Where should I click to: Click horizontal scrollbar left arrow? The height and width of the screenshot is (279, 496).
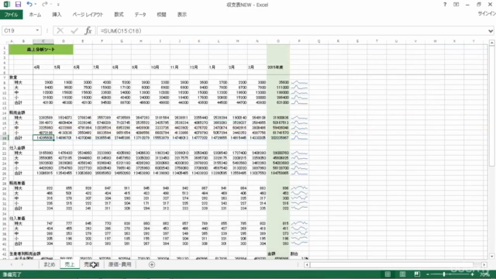[307, 265]
